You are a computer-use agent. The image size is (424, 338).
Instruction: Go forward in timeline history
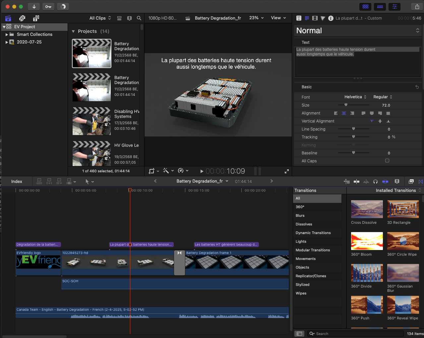tap(272, 181)
